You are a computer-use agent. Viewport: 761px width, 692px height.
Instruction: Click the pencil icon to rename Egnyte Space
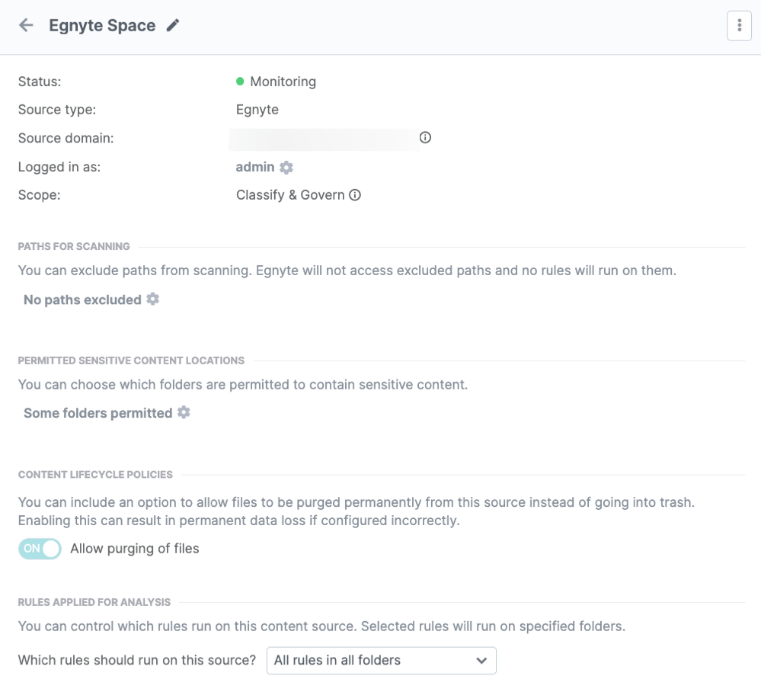click(x=174, y=25)
